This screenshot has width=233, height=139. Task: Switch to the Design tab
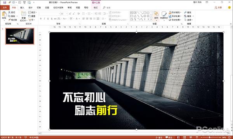pos(30,8)
